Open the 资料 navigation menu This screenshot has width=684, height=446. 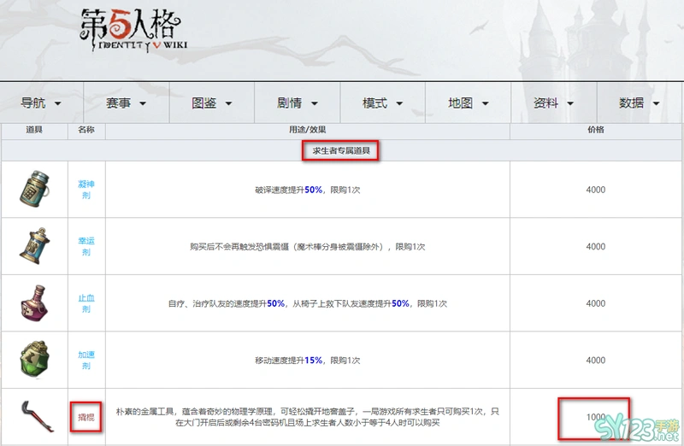coord(554,103)
